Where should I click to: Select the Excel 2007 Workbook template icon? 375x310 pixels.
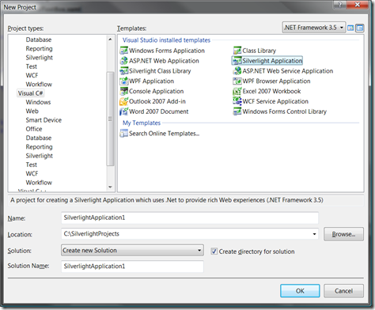(237, 91)
